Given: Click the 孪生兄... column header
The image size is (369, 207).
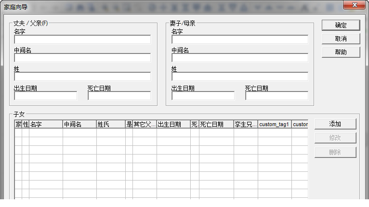Looking at the screenshot, I should click(x=246, y=124).
